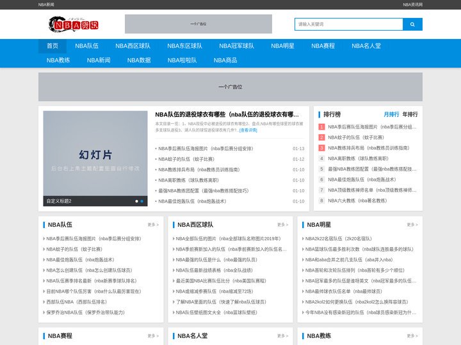Viewport: 461px width, 345px height.
Task: Click 更多 in the NBA队伍 section
Action: [x=153, y=225]
